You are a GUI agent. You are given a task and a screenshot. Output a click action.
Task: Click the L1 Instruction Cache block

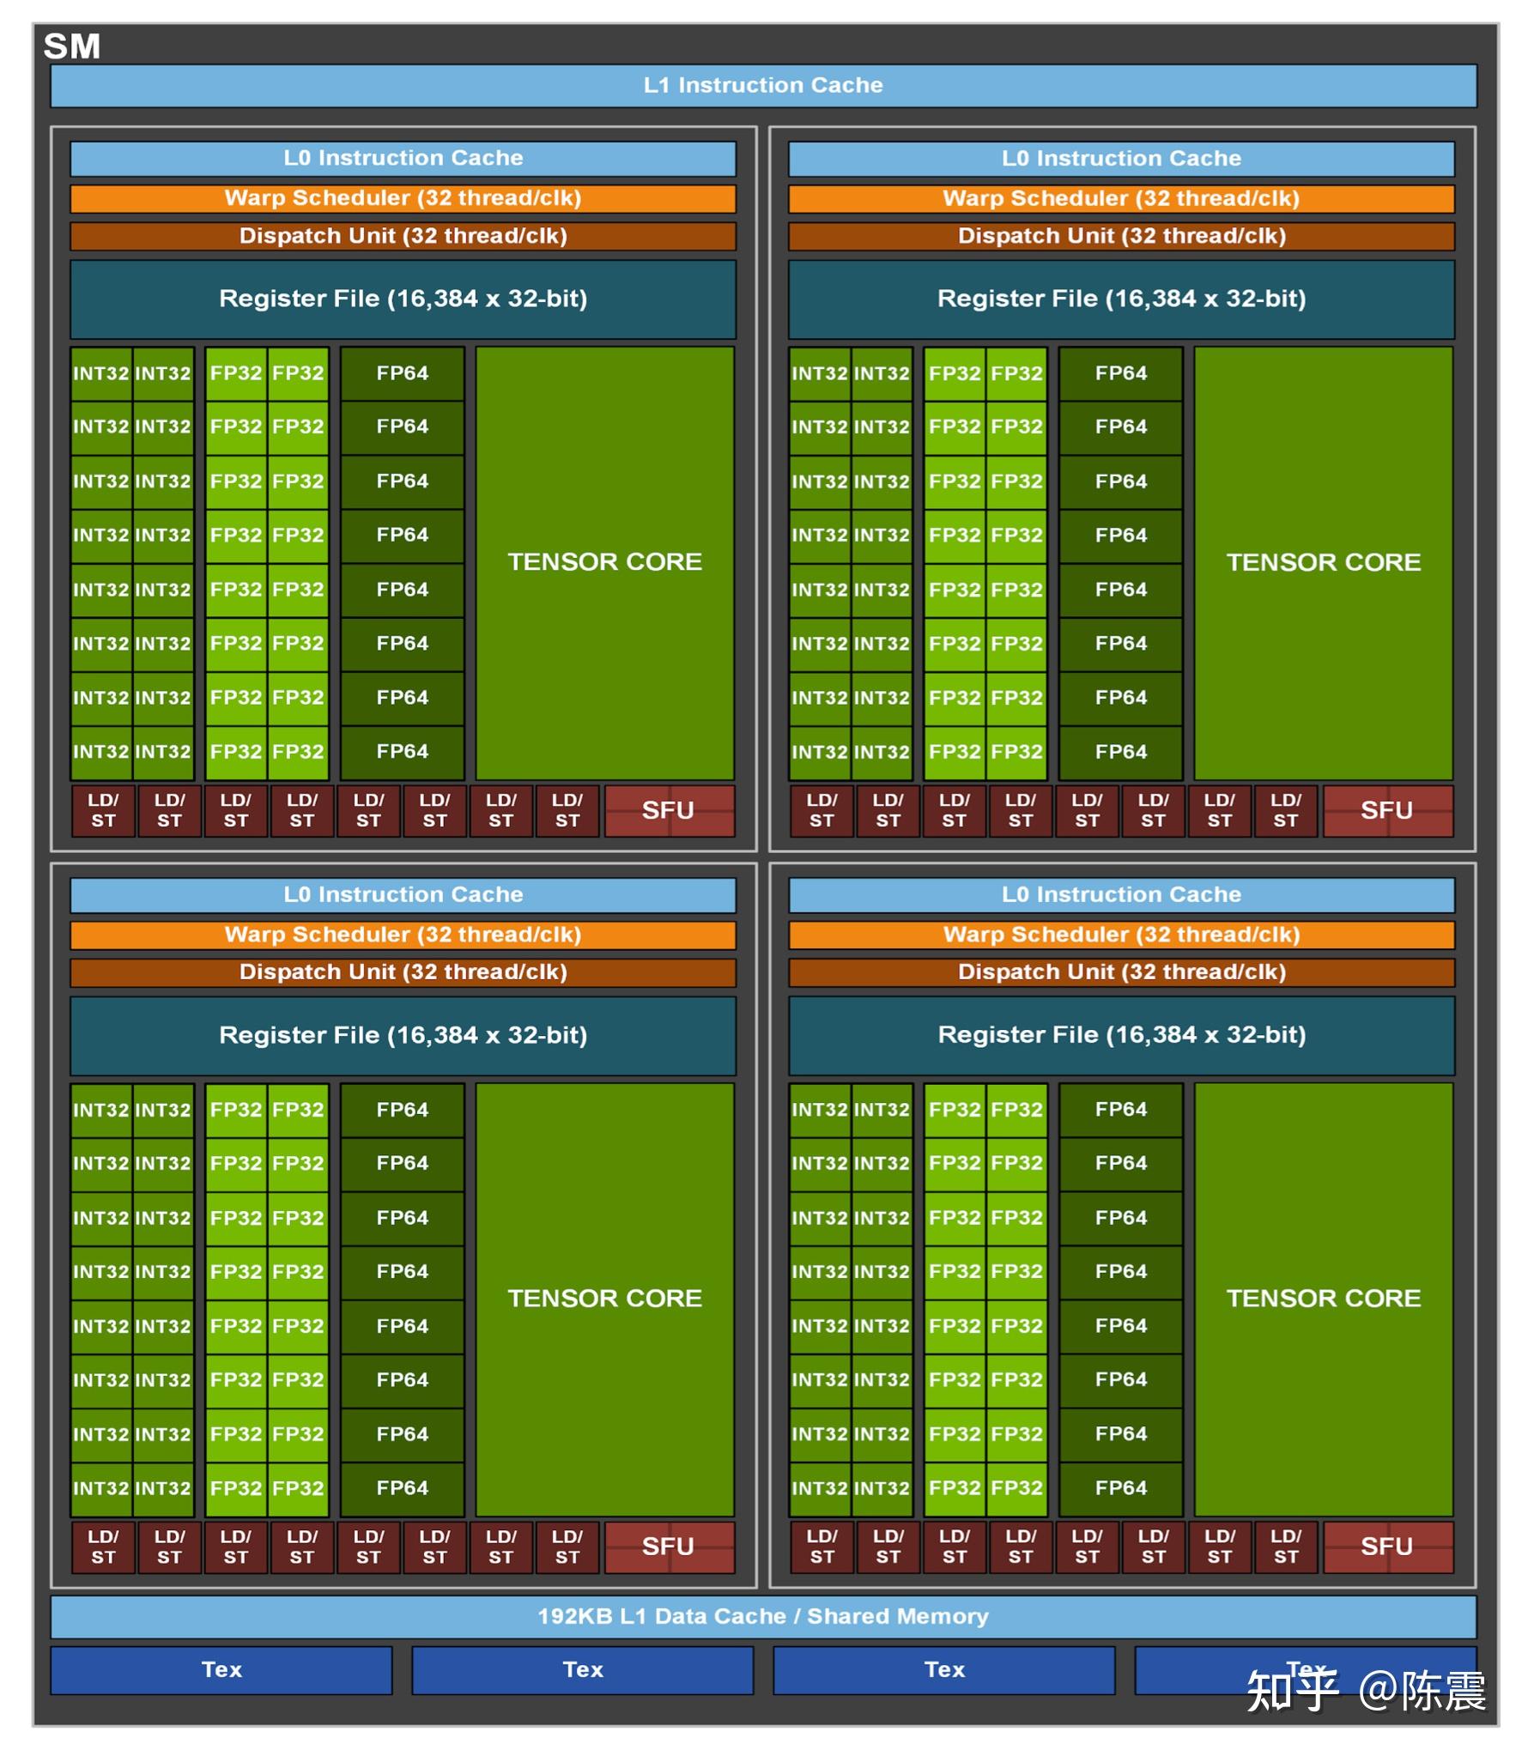763,85
